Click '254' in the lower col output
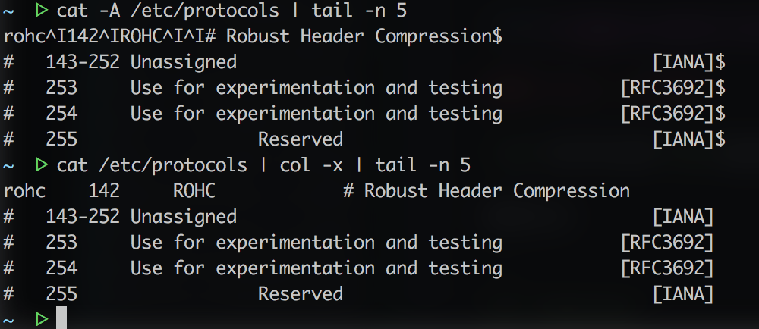Screen dimensions: 759x329 (x=61, y=268)
